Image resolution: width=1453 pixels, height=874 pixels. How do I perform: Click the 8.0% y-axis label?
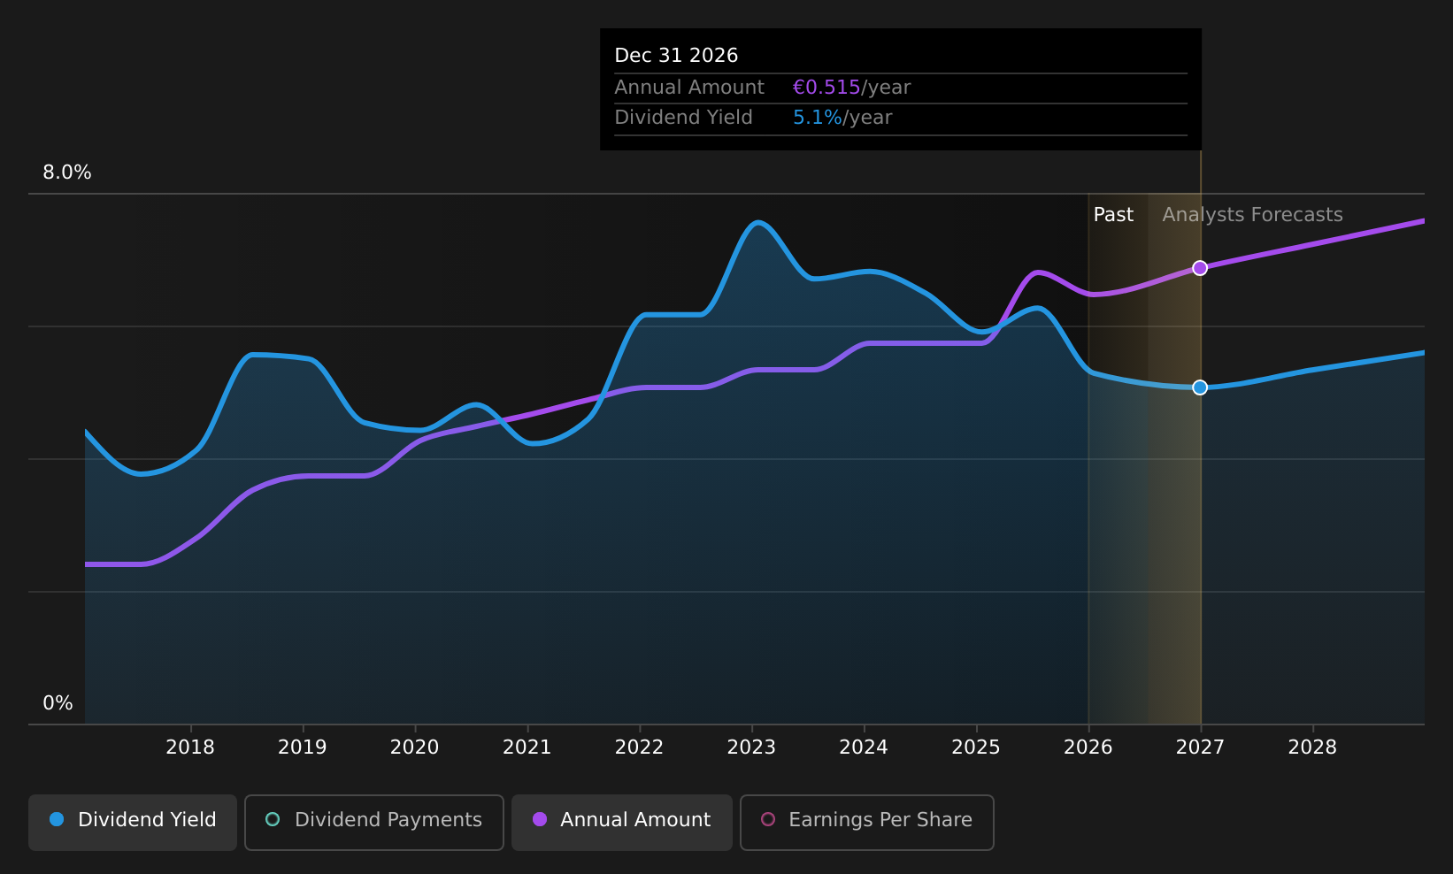[67, 172]
